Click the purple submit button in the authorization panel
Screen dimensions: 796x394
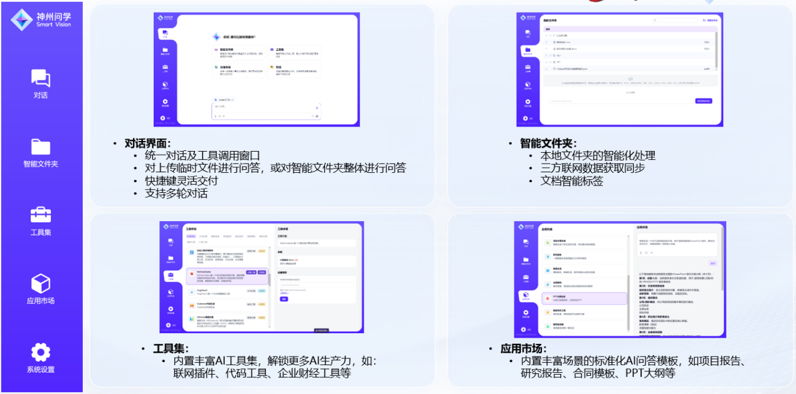284,299
